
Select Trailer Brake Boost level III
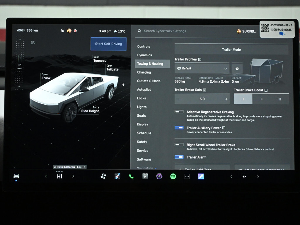279,99
